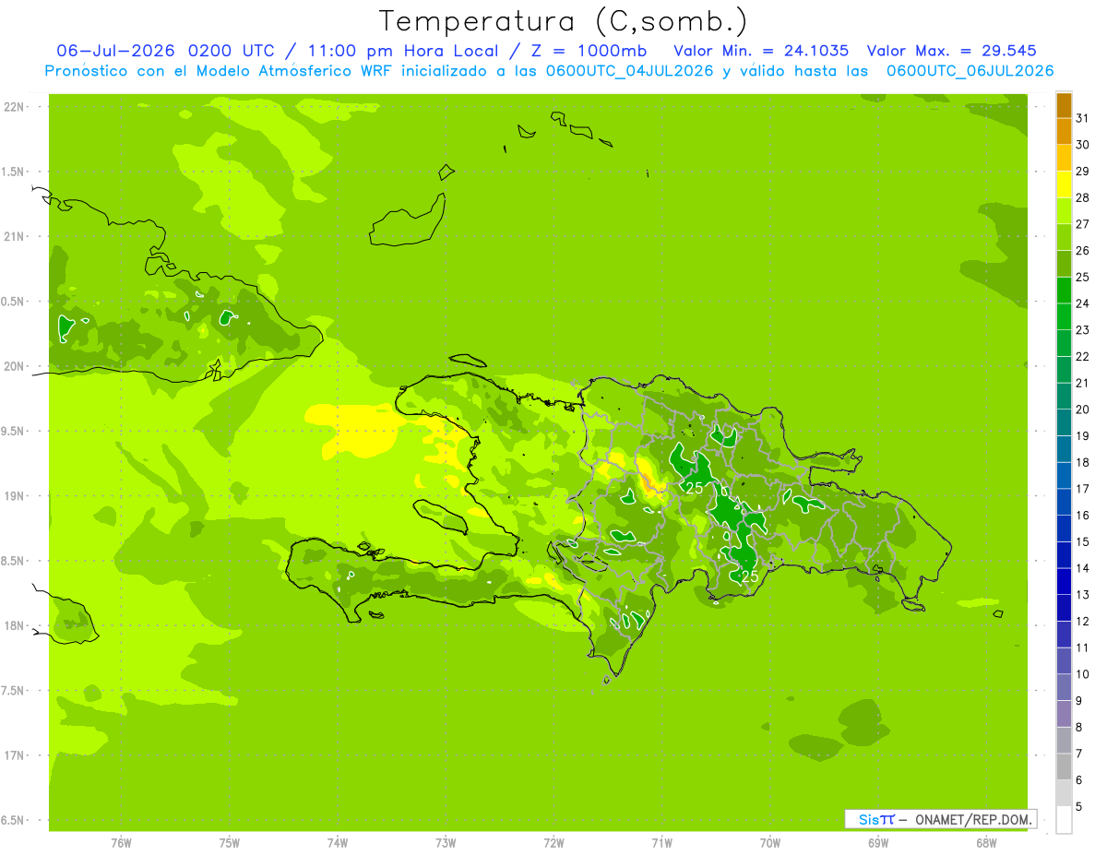The image size is (1107, 855).
Task: Select the '69W' longitude axis label
Action: tap(878, 842)
